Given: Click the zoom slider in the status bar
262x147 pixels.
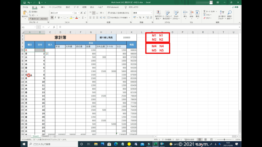Looking at the screenshot, I should [x=224, y=140].
